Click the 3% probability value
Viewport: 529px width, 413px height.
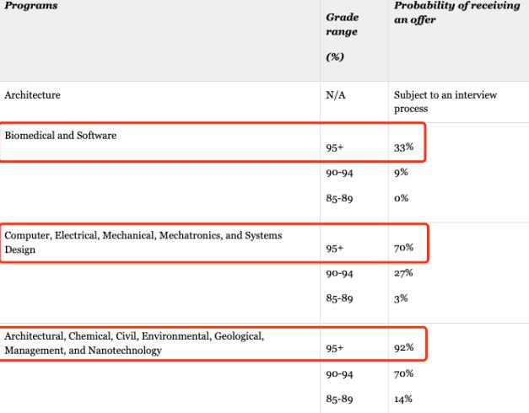[x=401, y=298]
